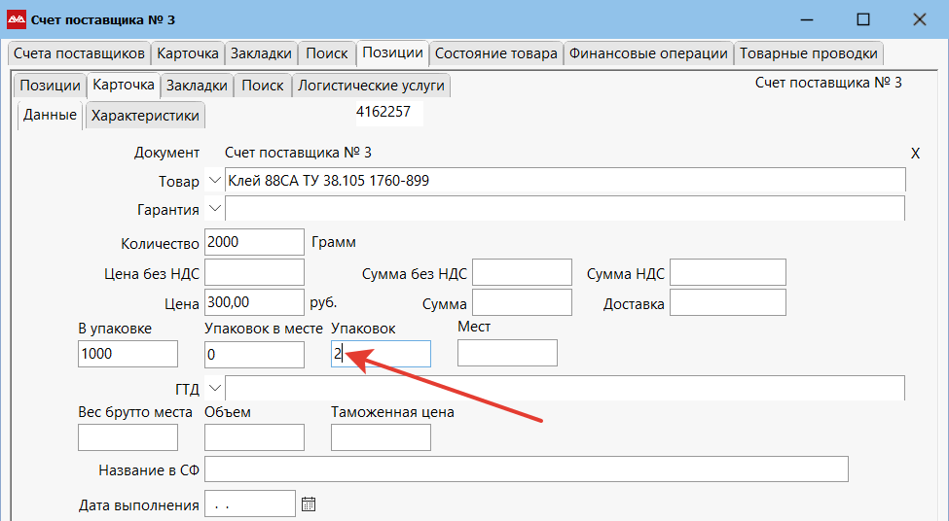
Task: Open the calendar picker for Дата выполнения
Action: point(309,504)
